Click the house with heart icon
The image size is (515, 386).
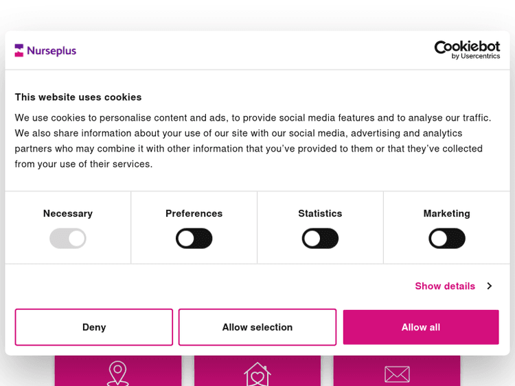(257, 373)
